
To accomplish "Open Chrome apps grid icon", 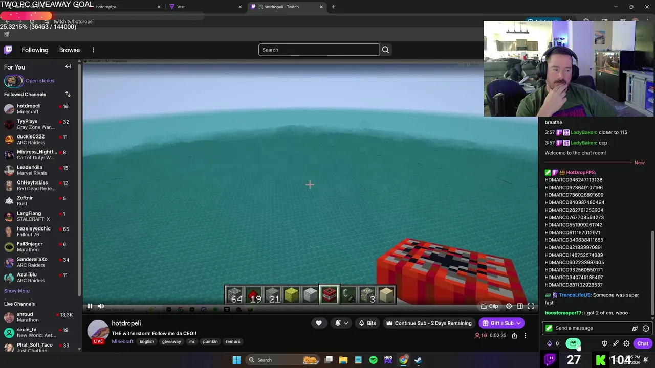I will (7, 34).
